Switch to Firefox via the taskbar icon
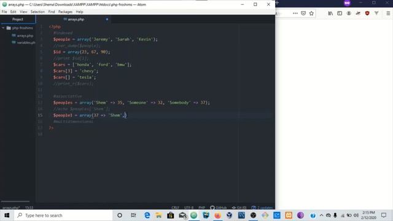Image resolution: width=393 pixels, height=221 pixels. tap(217, 215)
